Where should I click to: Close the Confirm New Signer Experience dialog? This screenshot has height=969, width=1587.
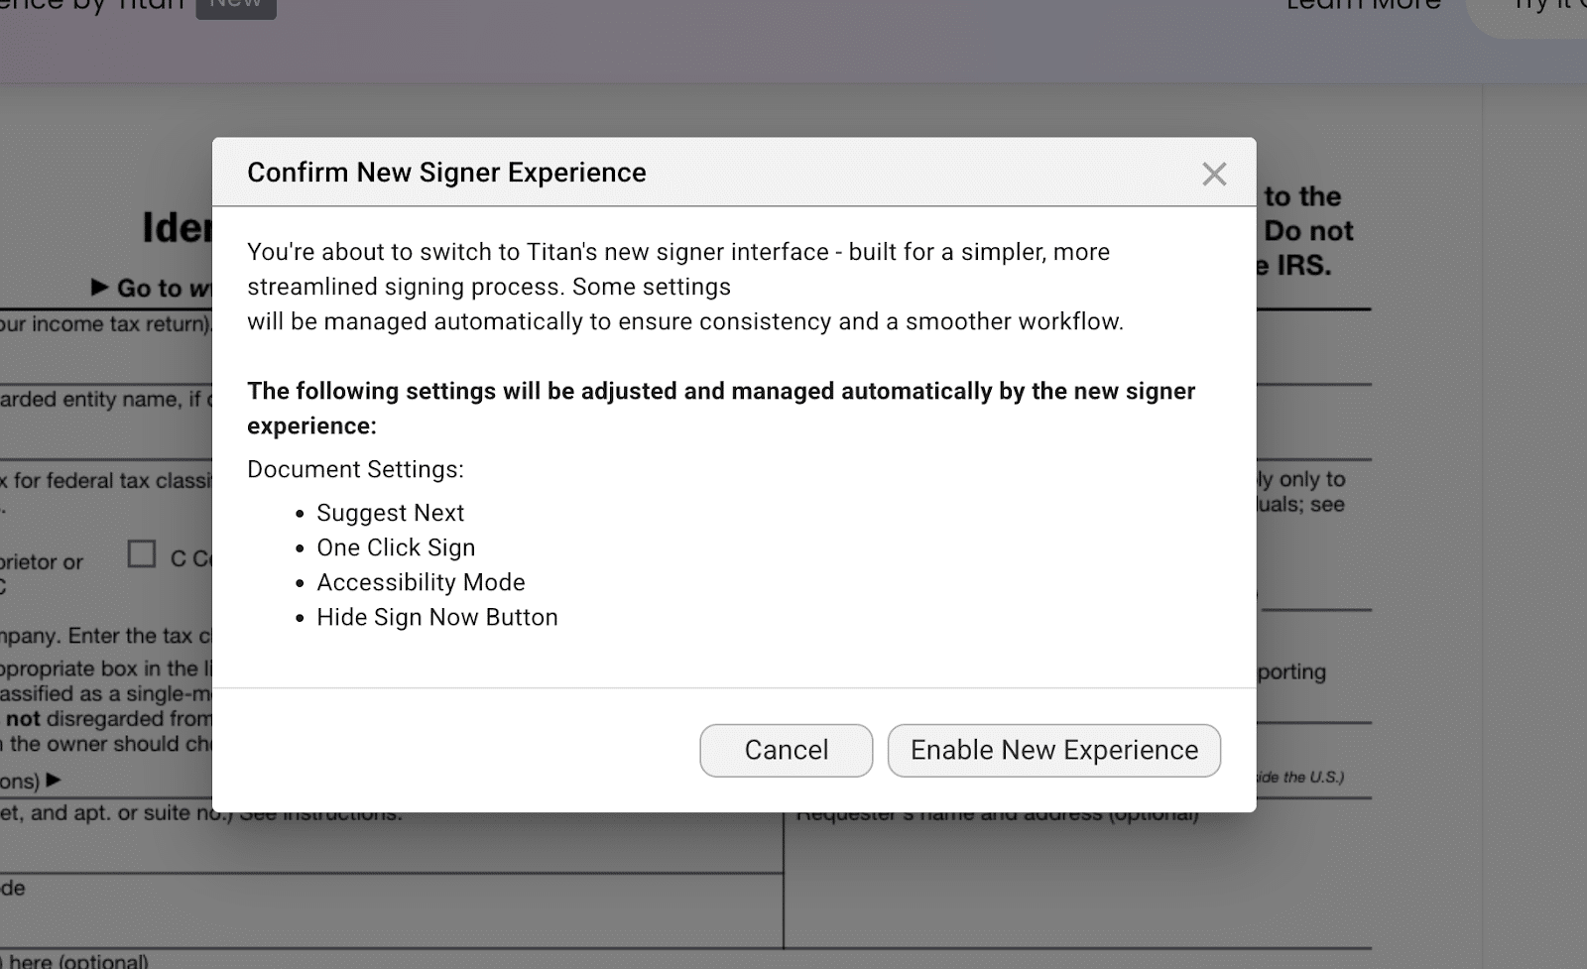click(x=1214, y=175)
